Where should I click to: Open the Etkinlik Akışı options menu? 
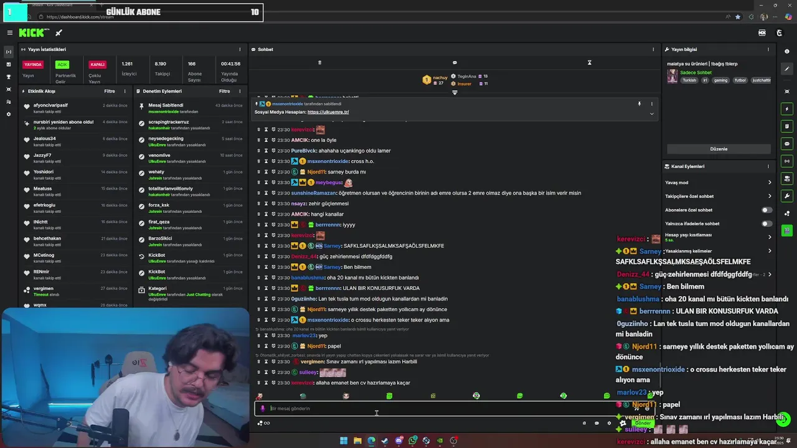click(125, 91)
